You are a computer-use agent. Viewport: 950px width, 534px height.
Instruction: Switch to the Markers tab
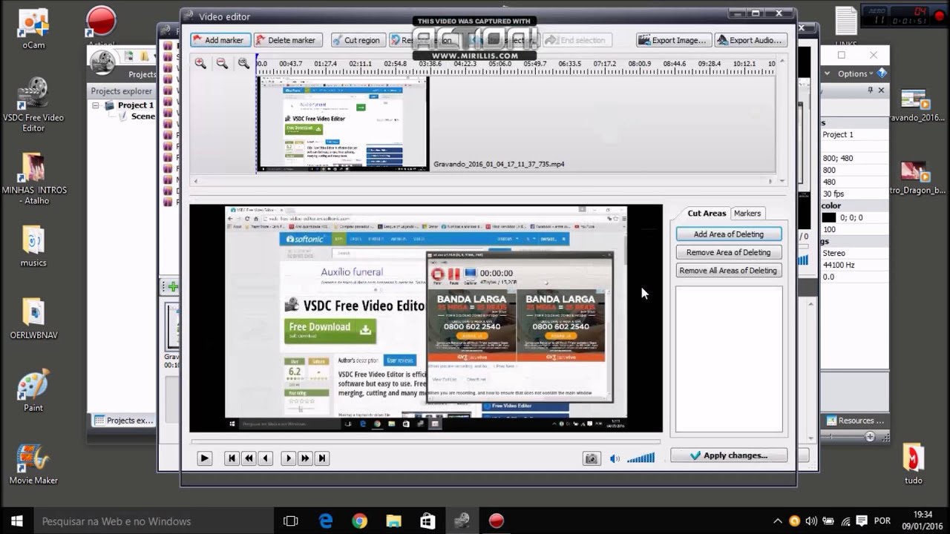(747, 213)
